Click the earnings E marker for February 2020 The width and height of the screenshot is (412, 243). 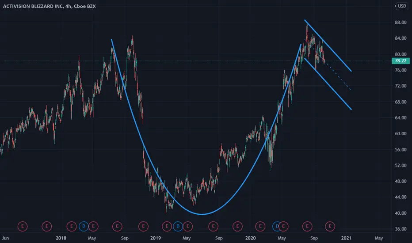260,226
